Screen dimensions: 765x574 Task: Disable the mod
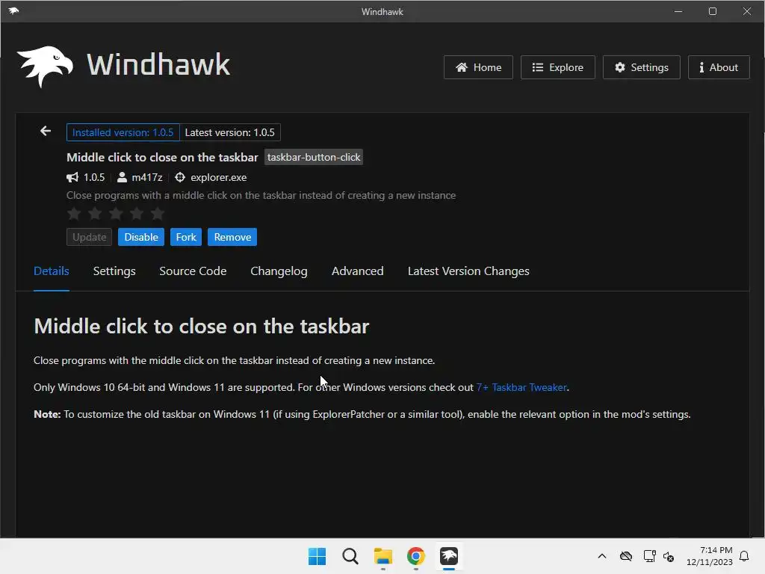(141, 237)
